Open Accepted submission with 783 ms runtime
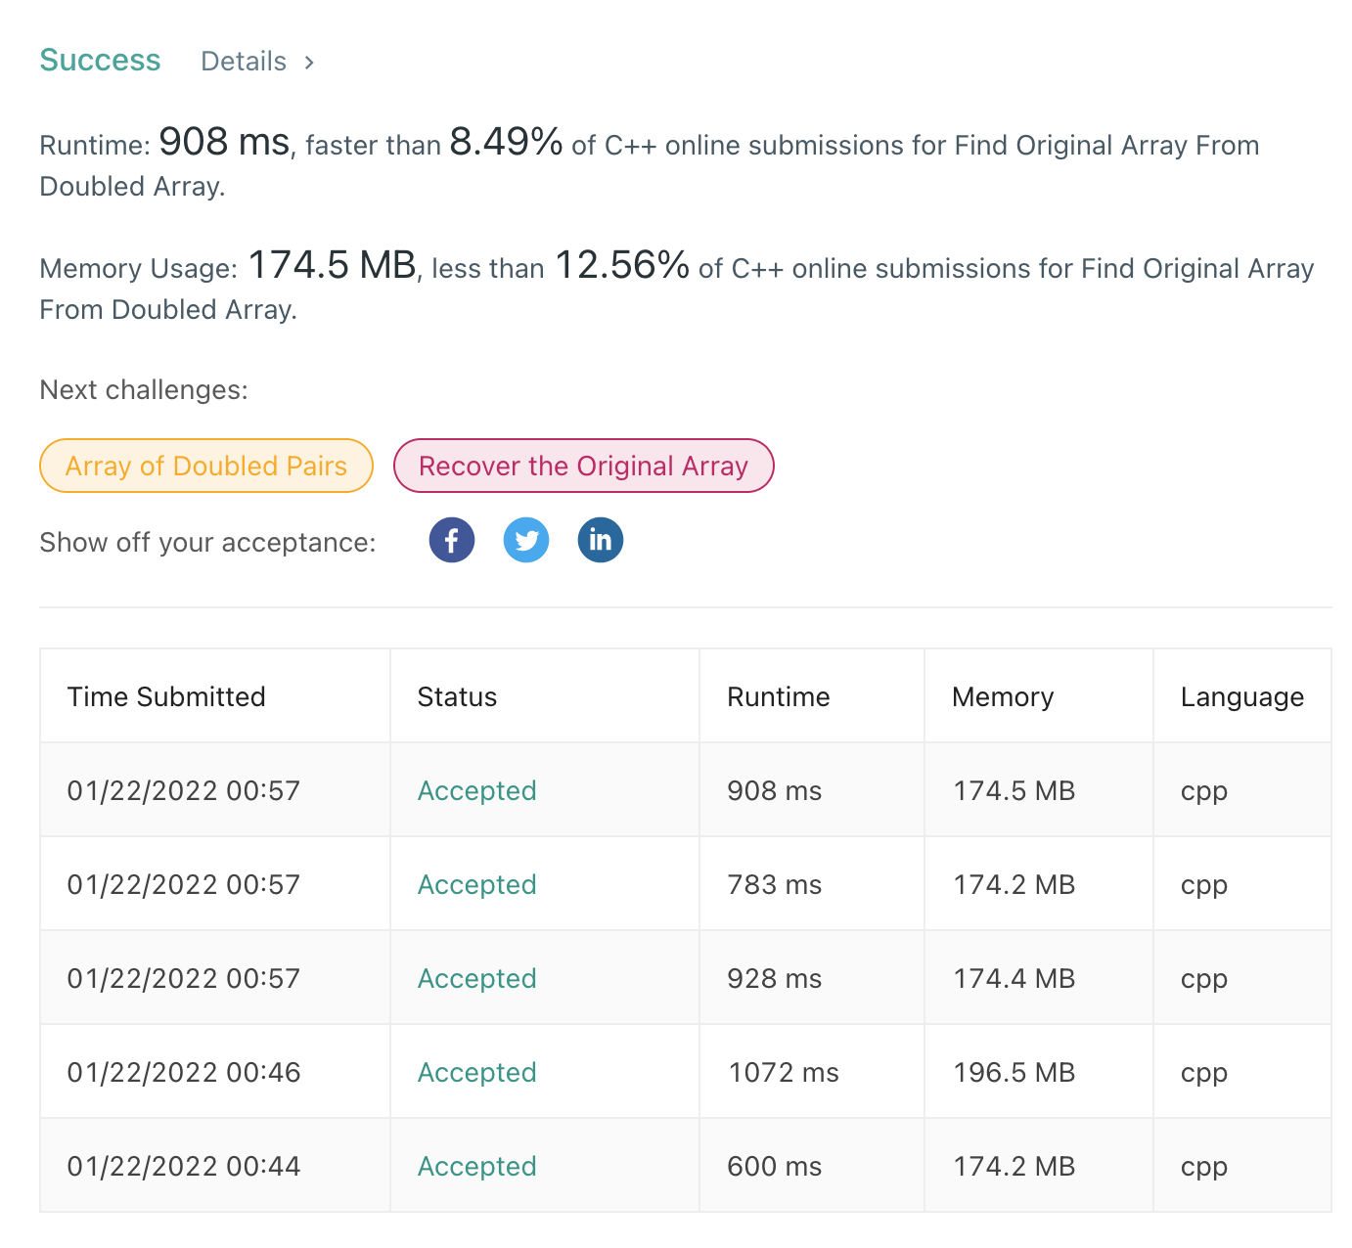The height and width of the screenshot is (1248, 1352). click(x=476, y=884)
